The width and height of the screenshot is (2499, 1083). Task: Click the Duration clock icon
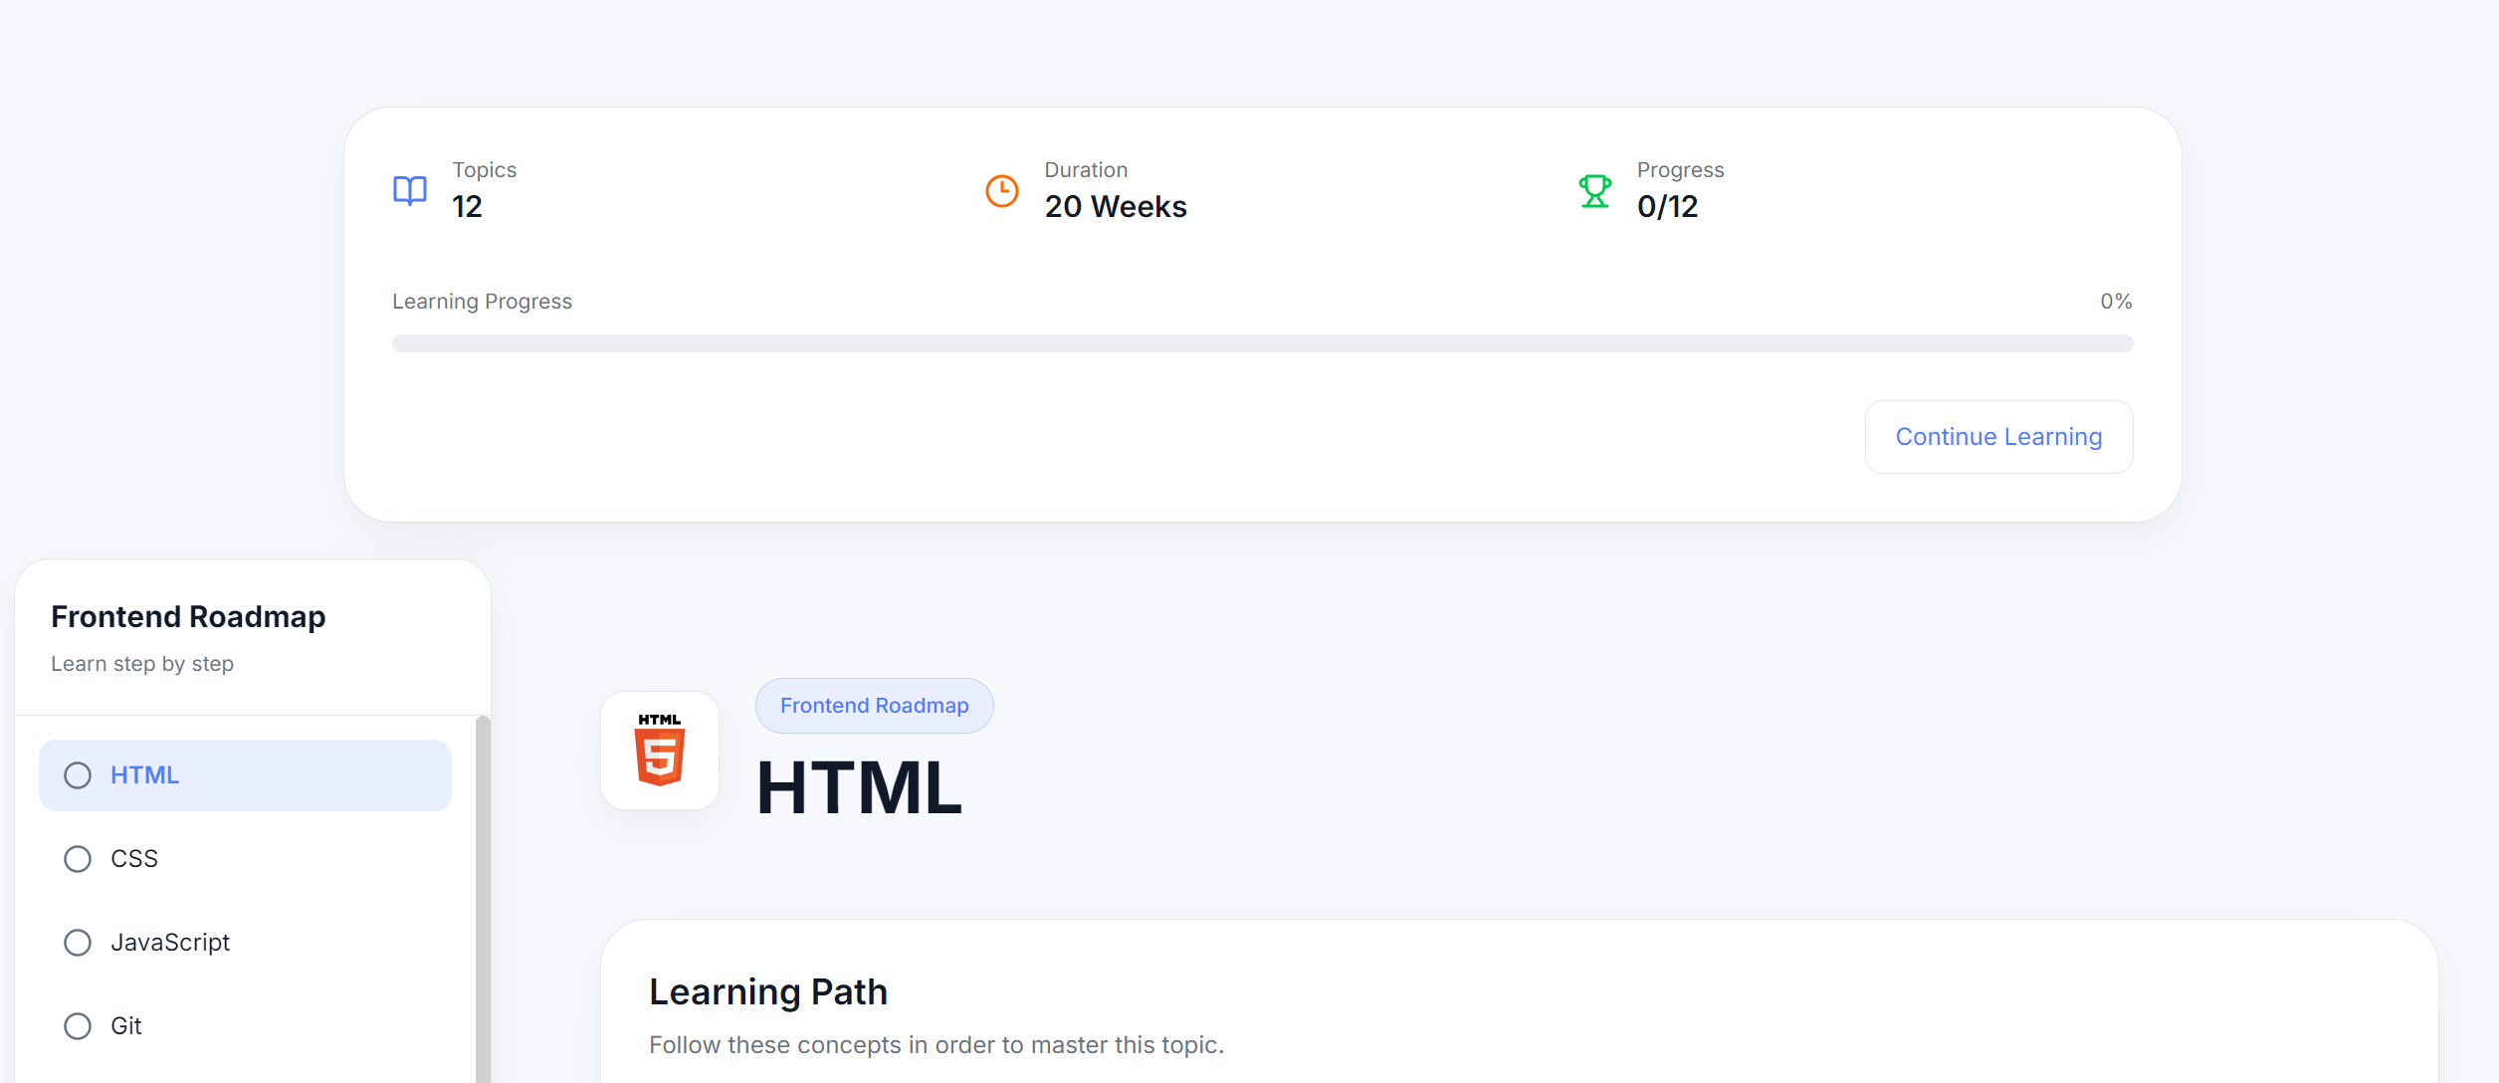pyautogui.click(x=1001, y=190)
